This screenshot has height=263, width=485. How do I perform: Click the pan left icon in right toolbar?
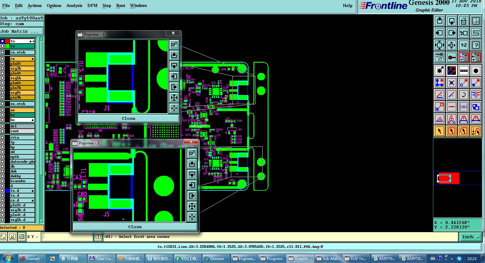click(x=440, y=33)
